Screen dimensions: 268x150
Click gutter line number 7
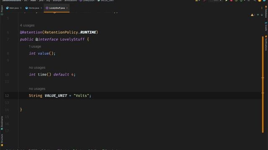pyautogui.click(x=8, y=40)
